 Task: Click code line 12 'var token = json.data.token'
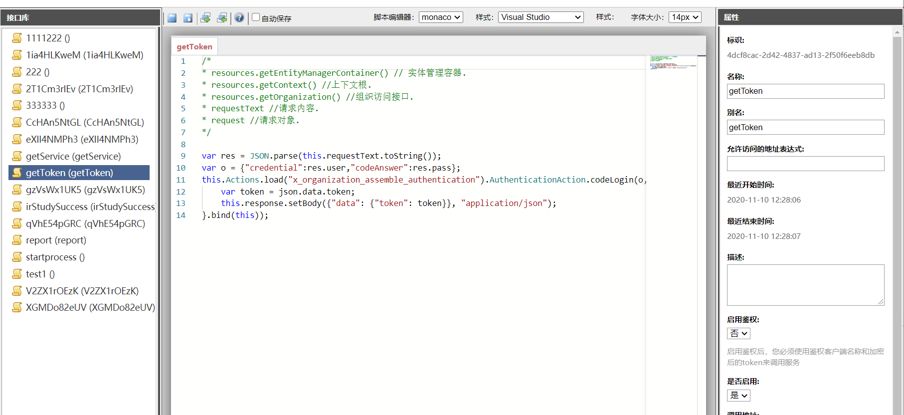click(x=288, y=192)
